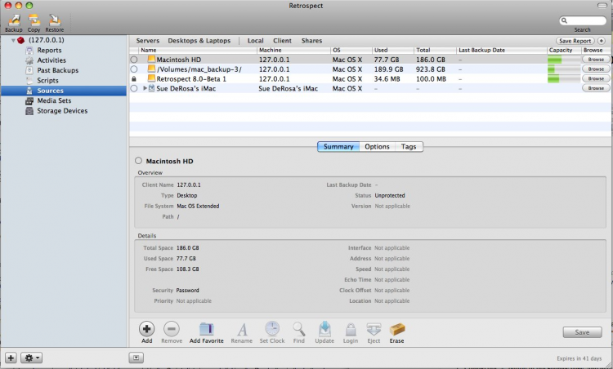Click the Add source plus icon
This screenshot has width=613, height=369.
point(146,329)
